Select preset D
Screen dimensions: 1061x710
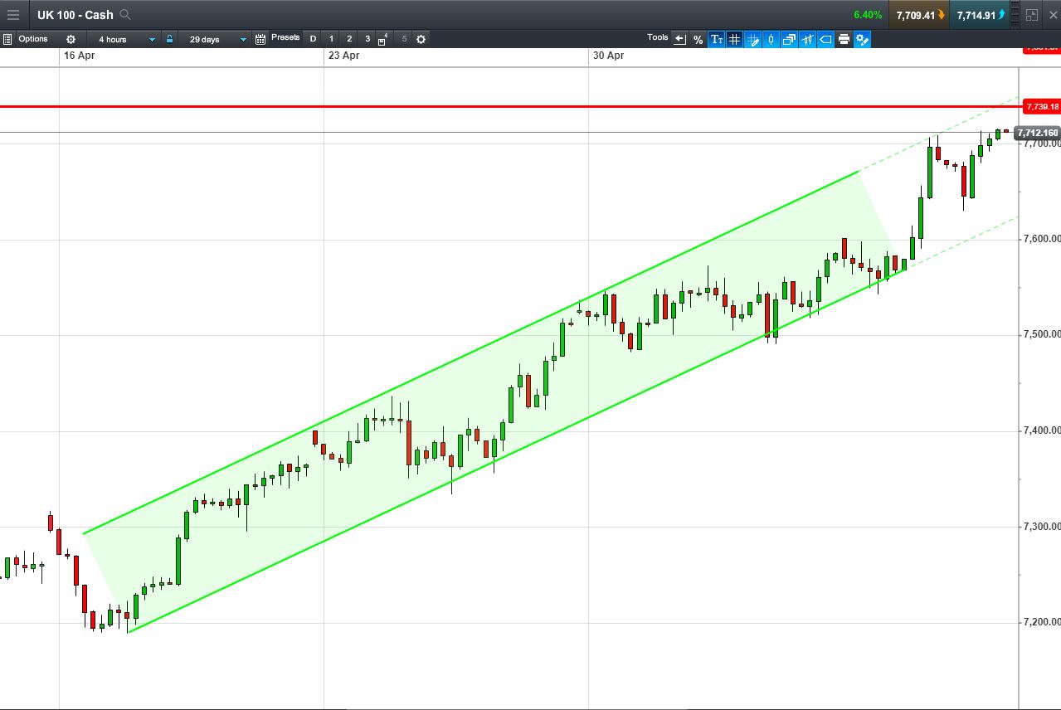pos(313,39)
